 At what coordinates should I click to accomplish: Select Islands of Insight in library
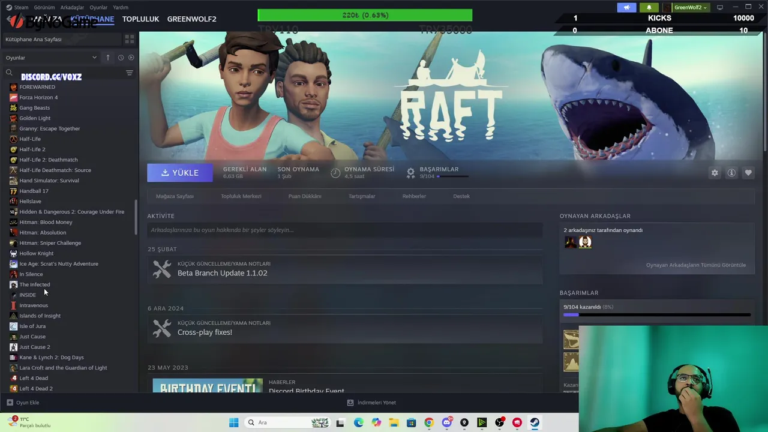40,316
